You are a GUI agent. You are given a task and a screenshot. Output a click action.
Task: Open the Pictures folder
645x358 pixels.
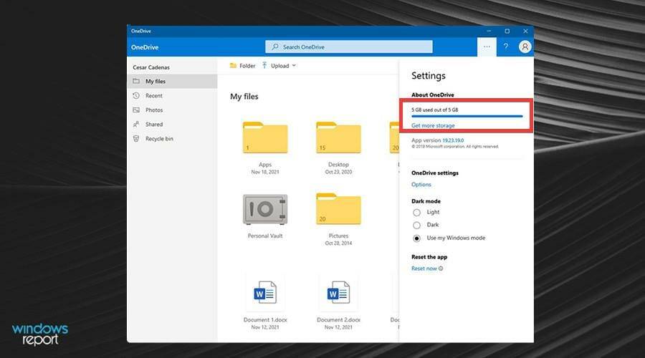[x=338, y=209]
